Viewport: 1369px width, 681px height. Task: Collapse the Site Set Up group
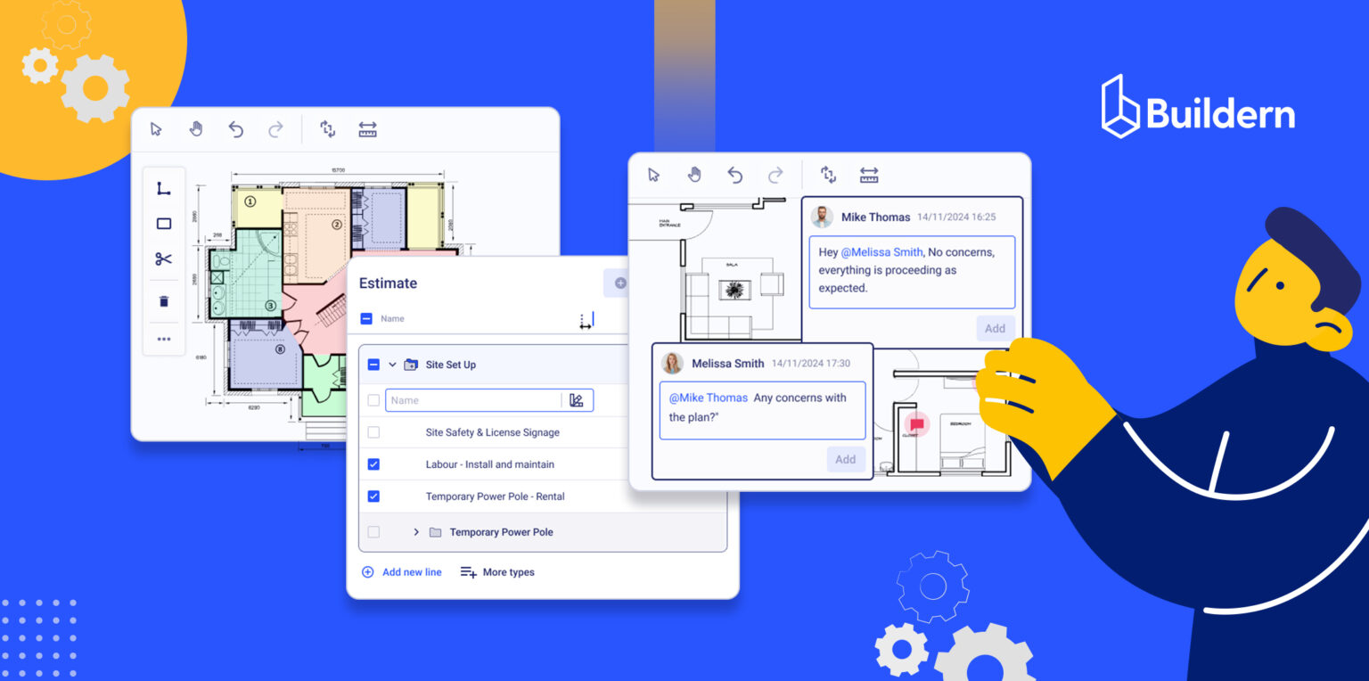coord(392,365)
